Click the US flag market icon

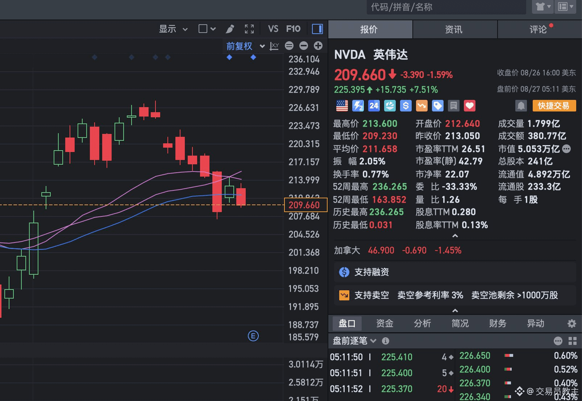pyautogui.click(x=342, y=106)
